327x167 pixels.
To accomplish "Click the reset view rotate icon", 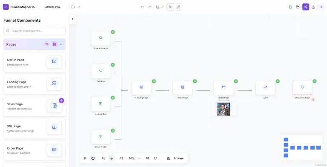I will [155, 158].
